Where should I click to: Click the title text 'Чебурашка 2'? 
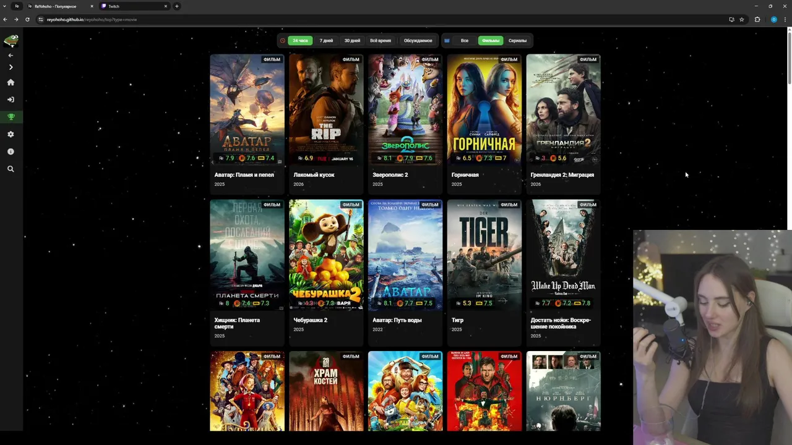310,320
